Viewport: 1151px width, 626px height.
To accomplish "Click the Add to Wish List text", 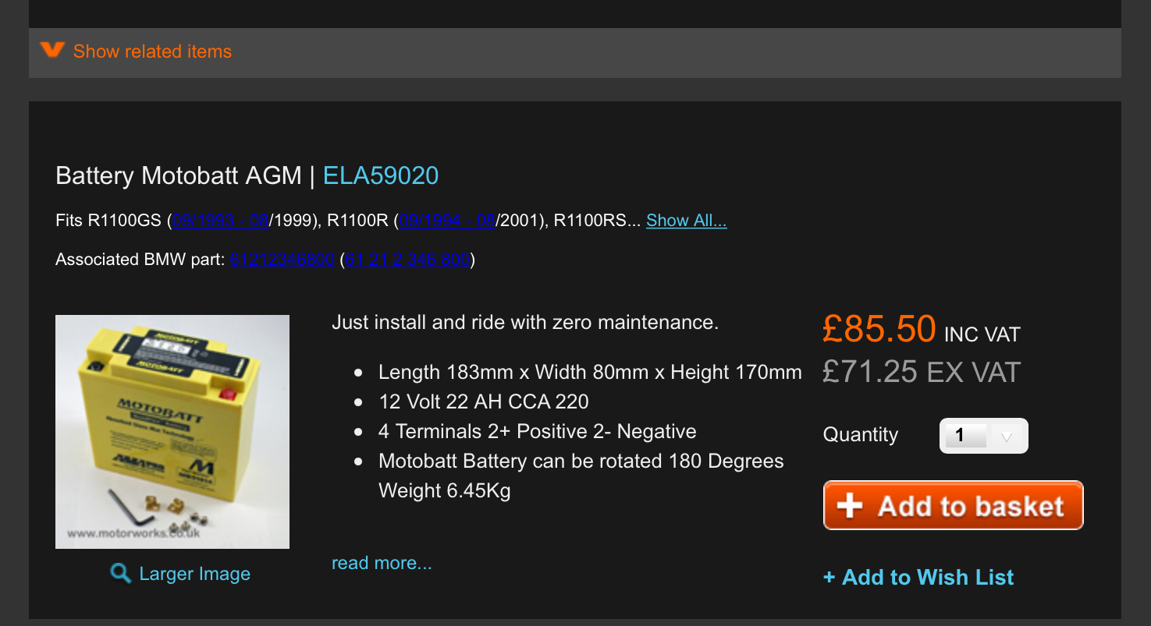I will point(928,578).
